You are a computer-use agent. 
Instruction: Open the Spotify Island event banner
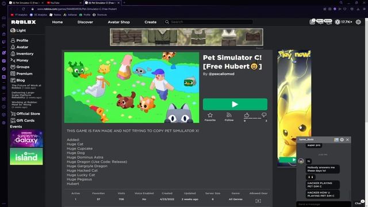click(x=26, y=156)
